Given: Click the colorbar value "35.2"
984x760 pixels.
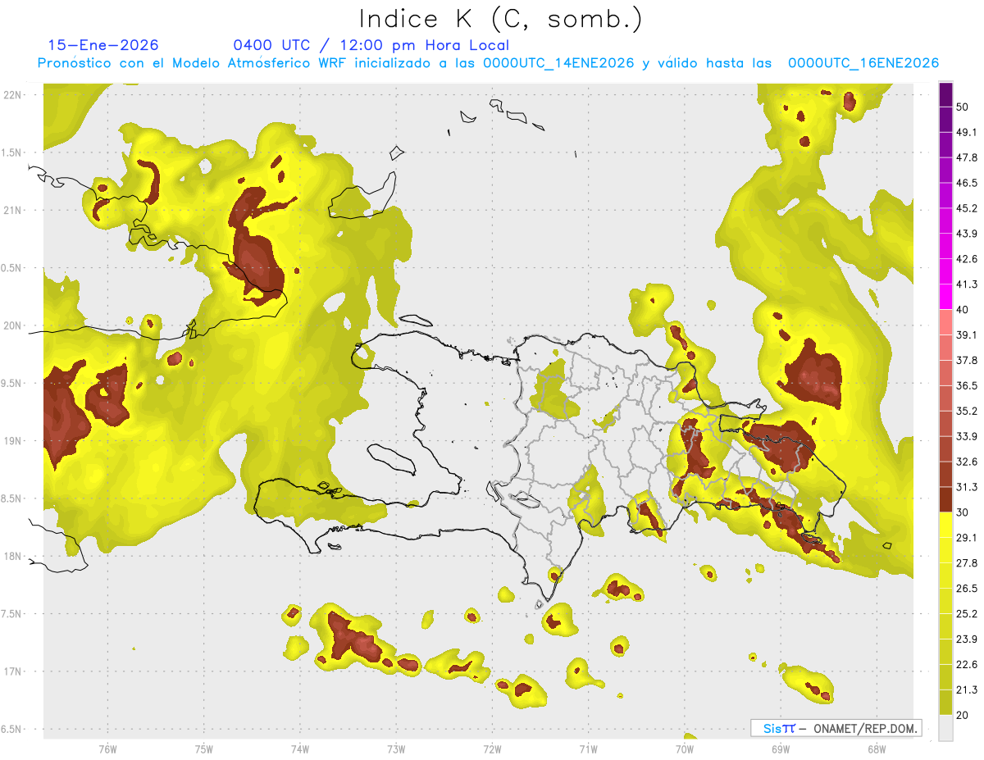Looking at the screenshot, I should (x=967, y=411).
